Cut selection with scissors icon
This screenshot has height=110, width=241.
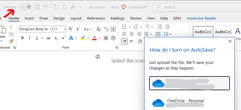coord(11,27)
